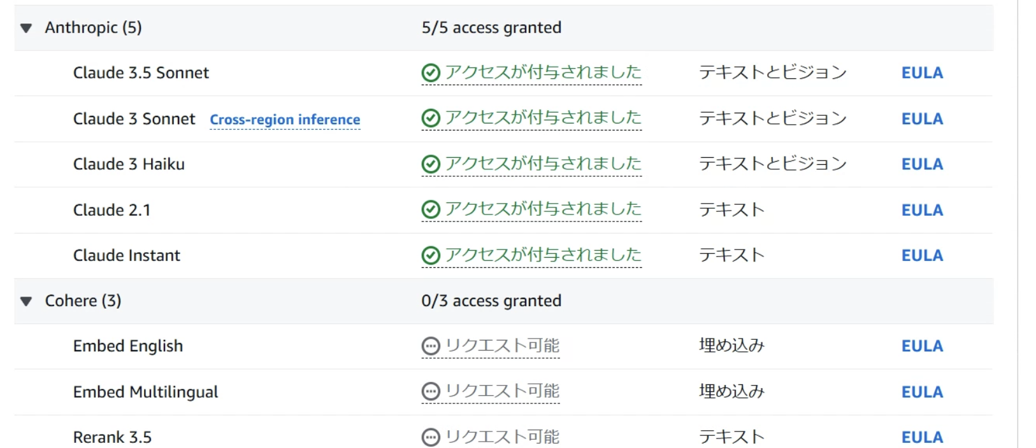Viewport: 1036px width, 448px height.
Task: Click the green check icon for Claude 2.1
Action: click(431, 209)
